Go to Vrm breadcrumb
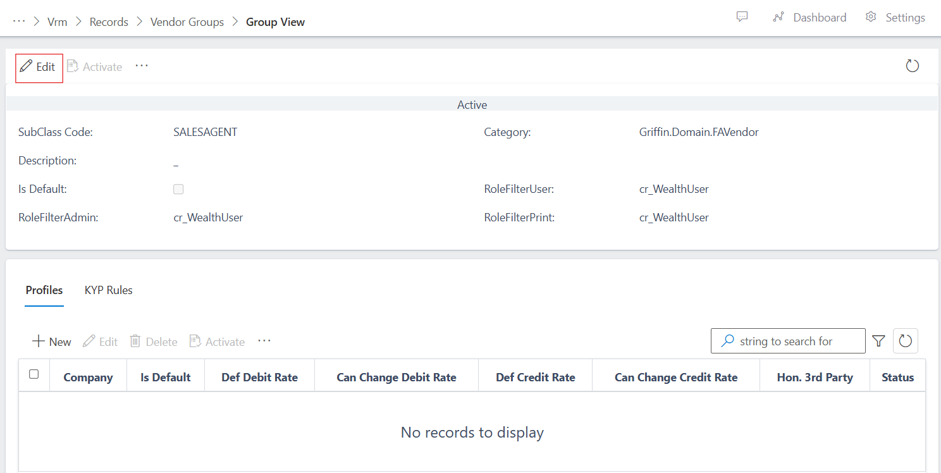941x473 pixels. 58,21
